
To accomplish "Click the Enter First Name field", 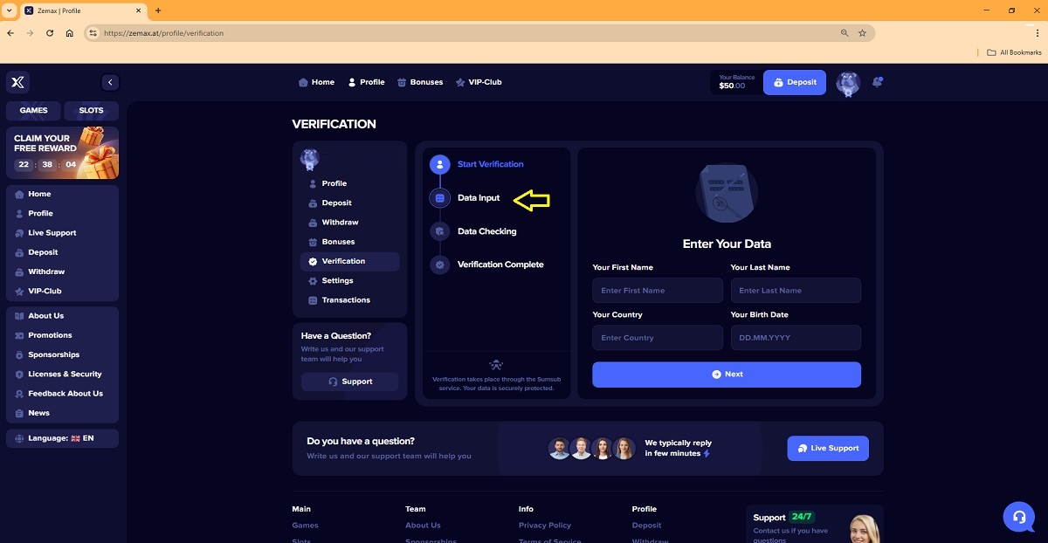I will point(657,291).
